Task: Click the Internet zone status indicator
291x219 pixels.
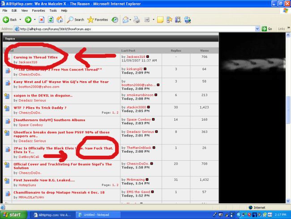Action: point(257,207)
